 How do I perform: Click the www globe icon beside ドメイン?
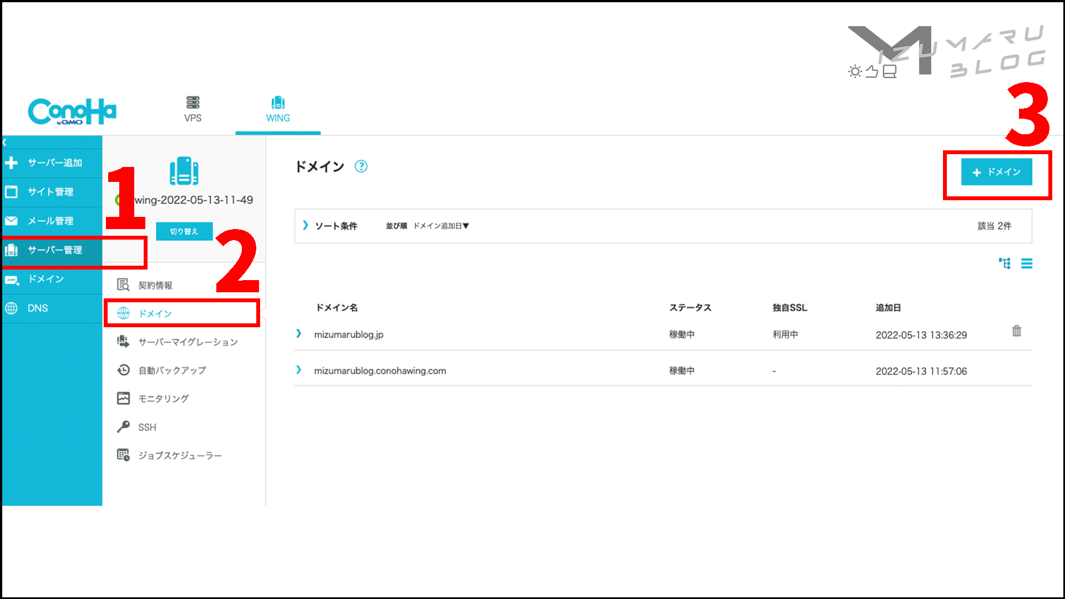[123, 313]
